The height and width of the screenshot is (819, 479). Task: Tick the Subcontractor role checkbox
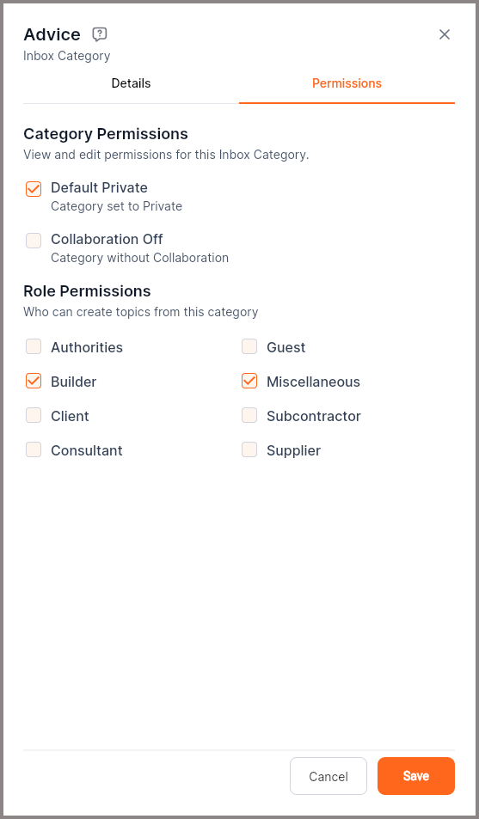(x=249, y=416)
